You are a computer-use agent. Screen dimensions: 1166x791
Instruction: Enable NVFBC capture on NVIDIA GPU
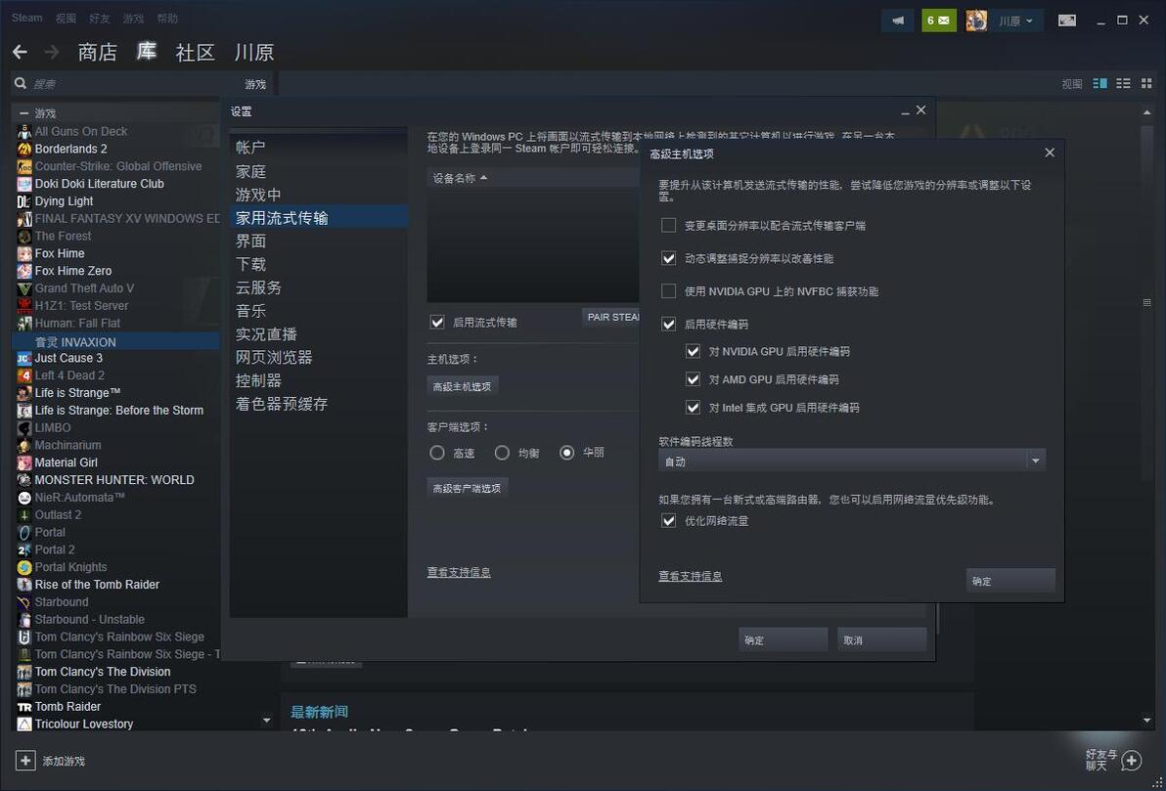coord(668,290)
